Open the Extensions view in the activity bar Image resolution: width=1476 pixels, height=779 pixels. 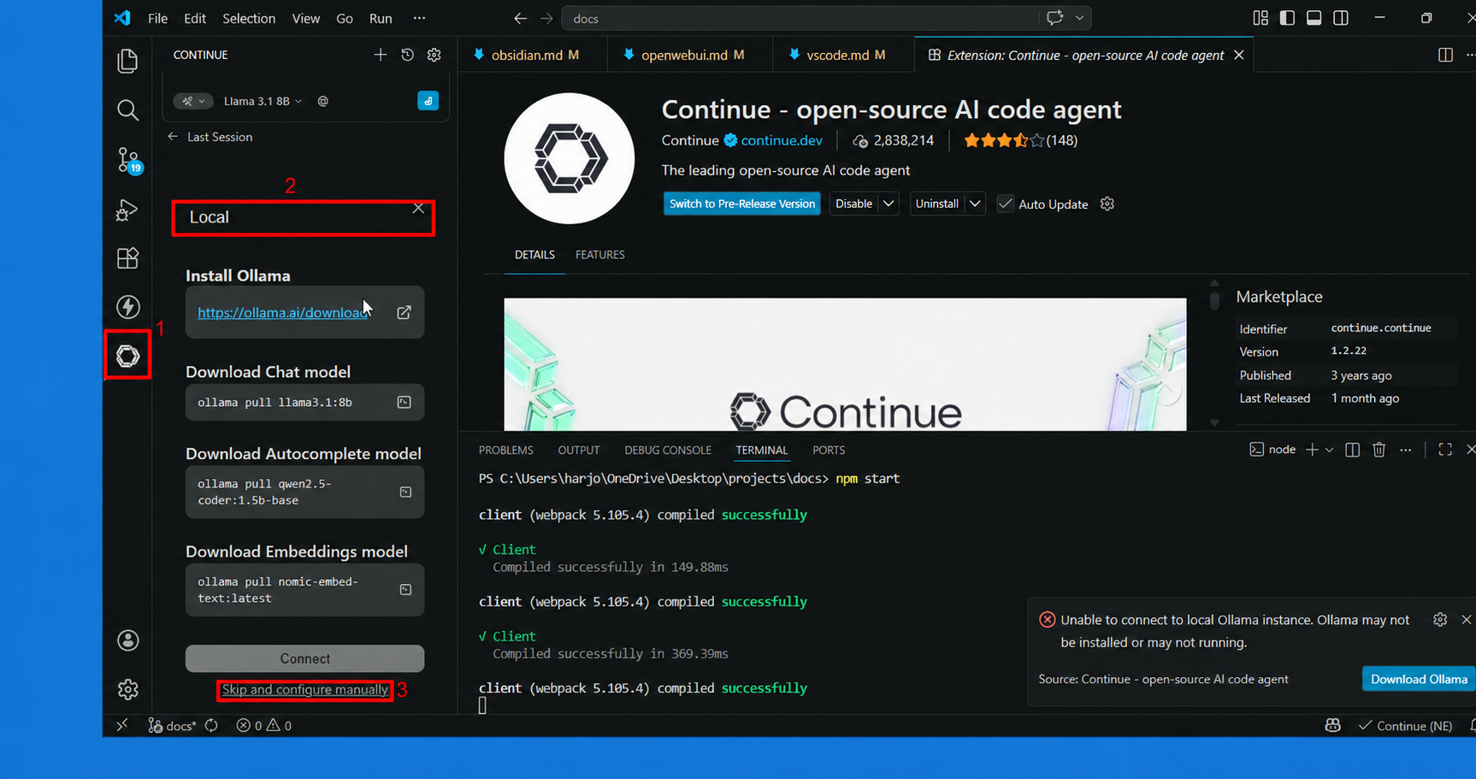[127, 258]
